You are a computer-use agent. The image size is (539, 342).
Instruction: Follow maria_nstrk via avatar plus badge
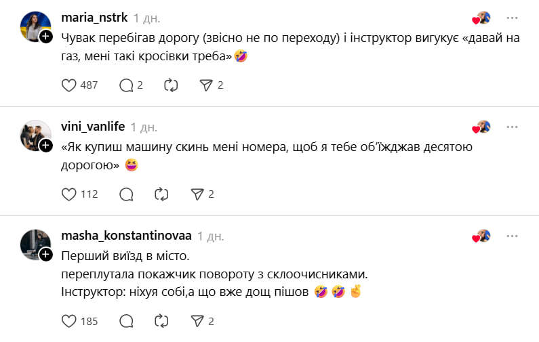[x=46, y=37]
